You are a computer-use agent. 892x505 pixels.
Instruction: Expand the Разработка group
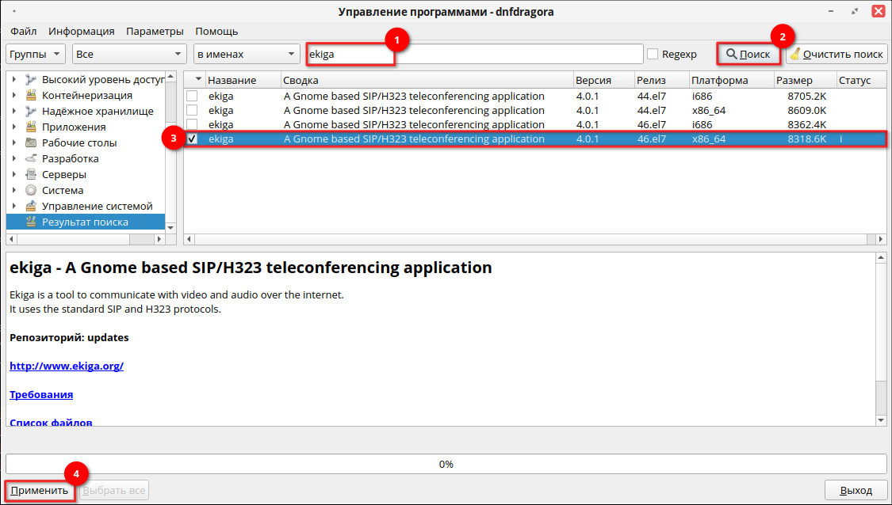pyautogui.click(x=14, y=158)
